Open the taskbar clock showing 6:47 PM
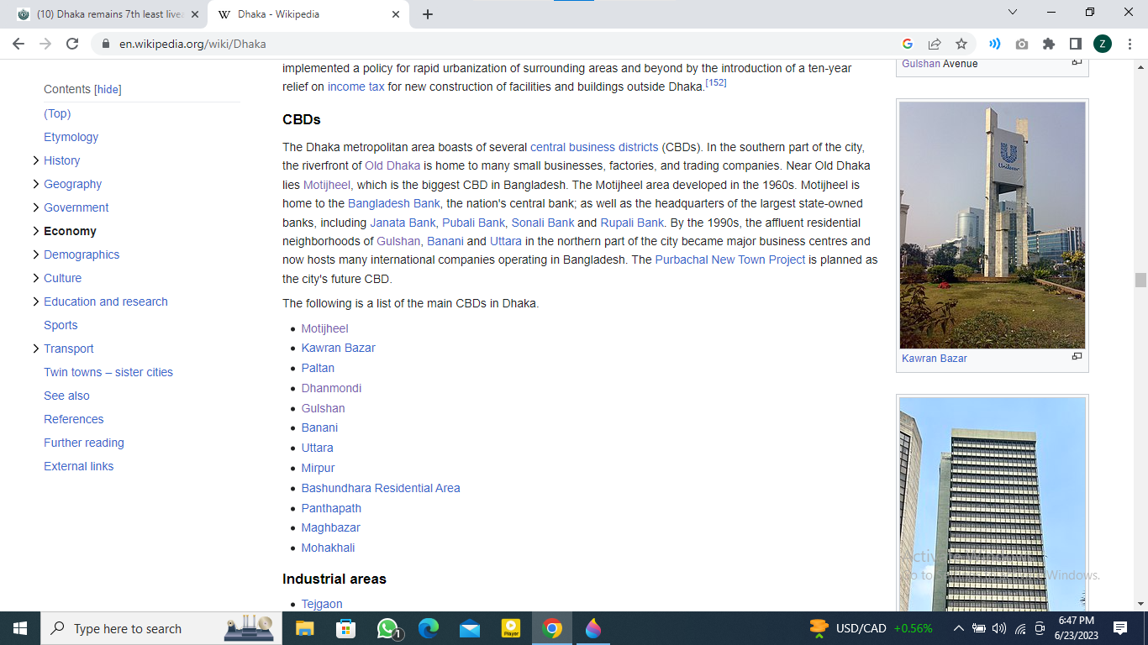 pyautogui.click(x=1076, y=628)
